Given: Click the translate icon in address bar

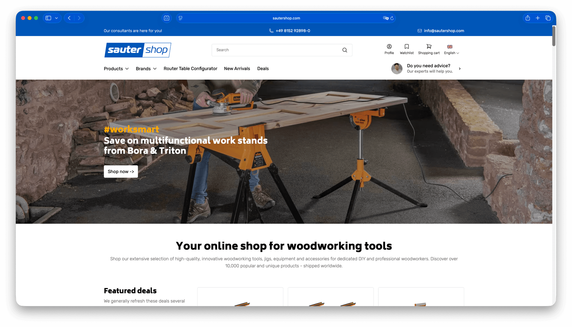Looking at the screenshot, I should tap(386, 18).
